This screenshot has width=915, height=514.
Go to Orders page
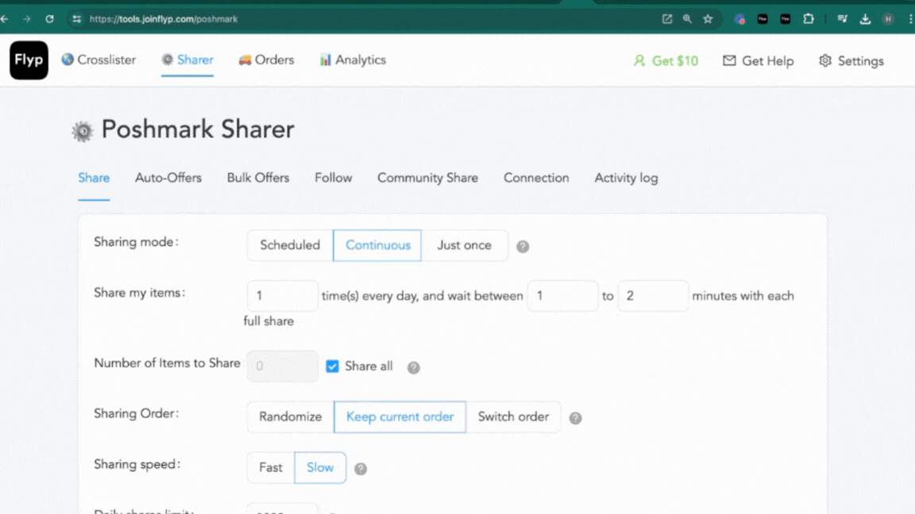[x=266, y=60]
